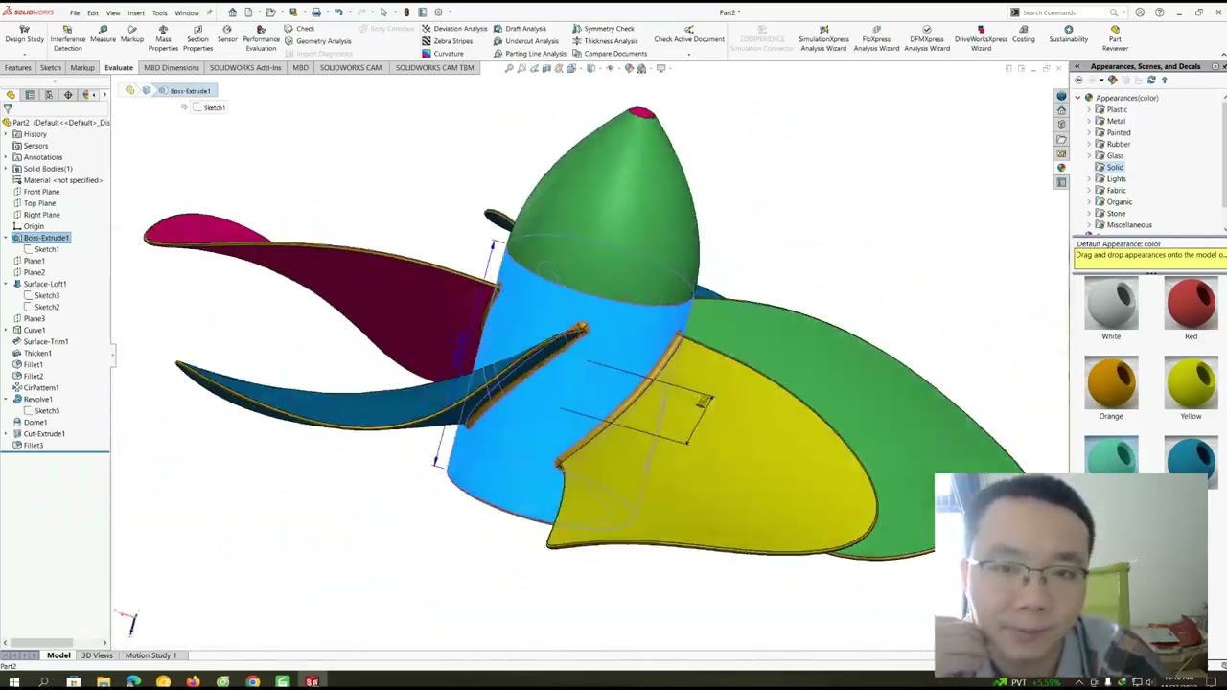Open the PropertyManager tab
This screenshot has height=690, width=1227.
30,95
